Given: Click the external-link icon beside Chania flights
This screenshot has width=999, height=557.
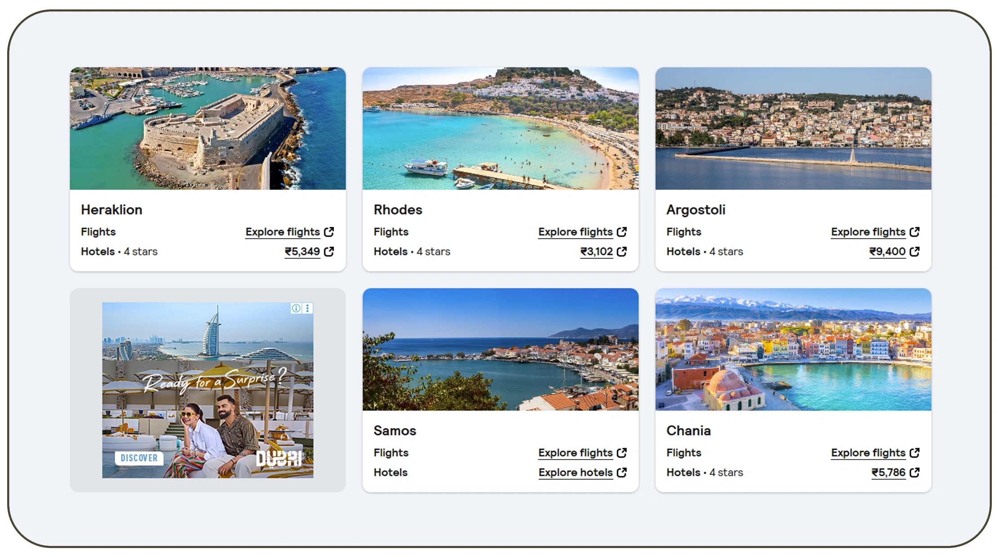Looking at the screenshot, I should click(914, 453).
